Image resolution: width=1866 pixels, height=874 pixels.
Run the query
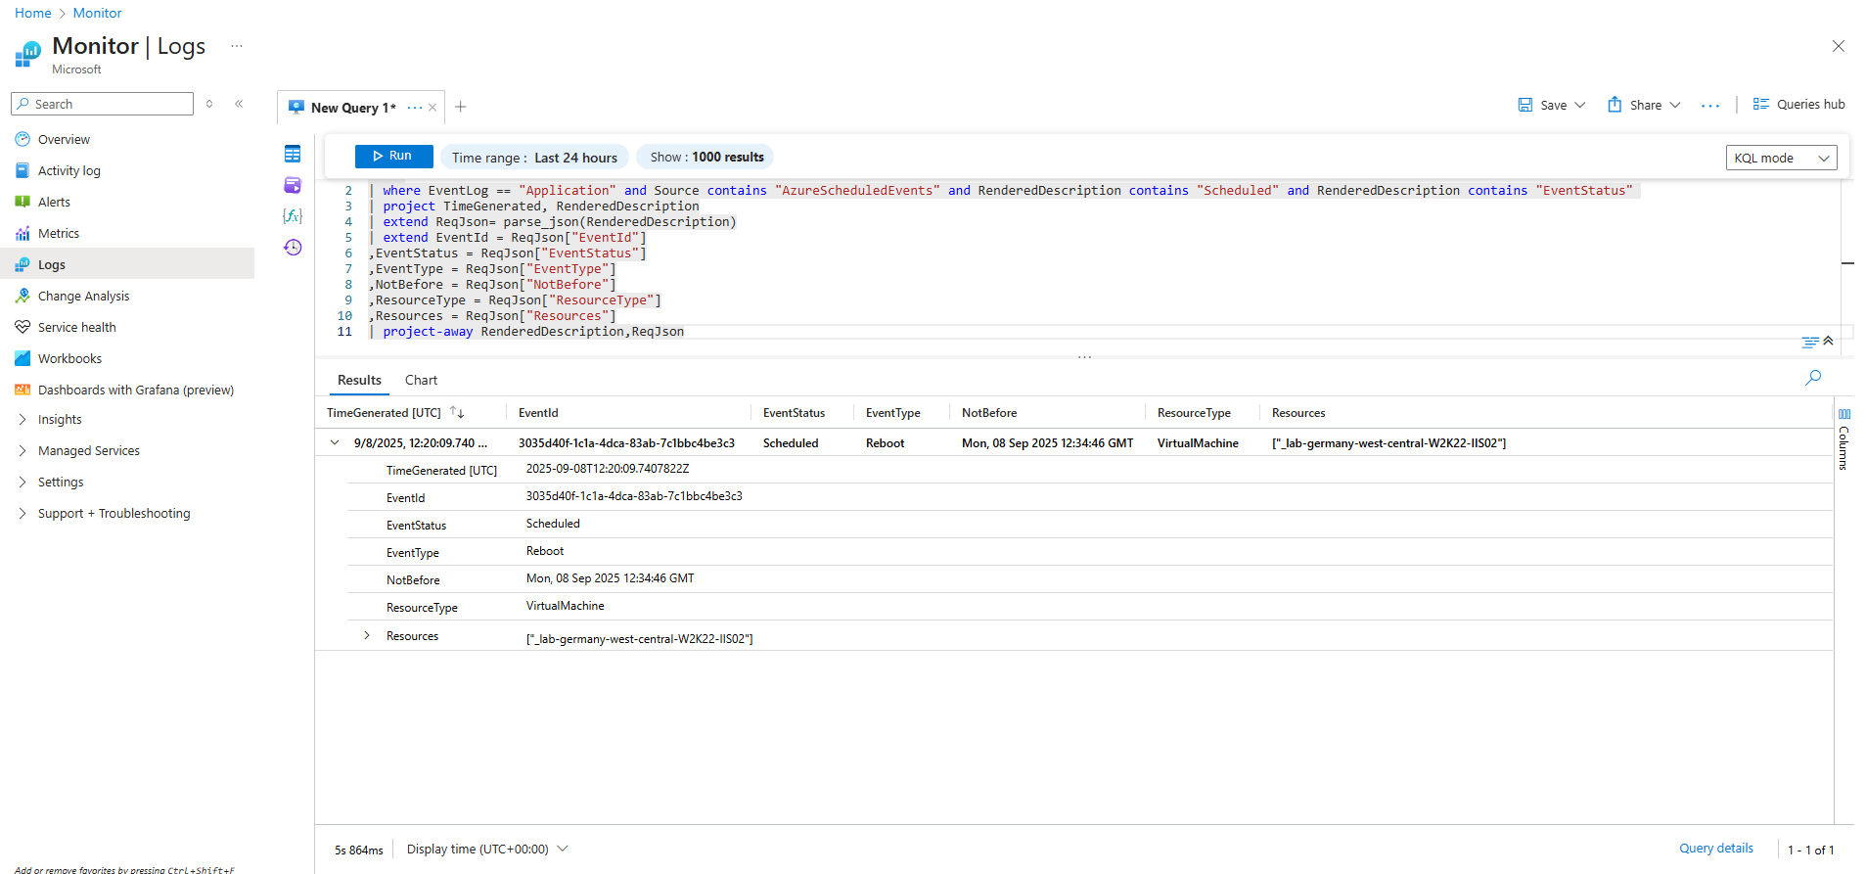(x=393, y=156)
